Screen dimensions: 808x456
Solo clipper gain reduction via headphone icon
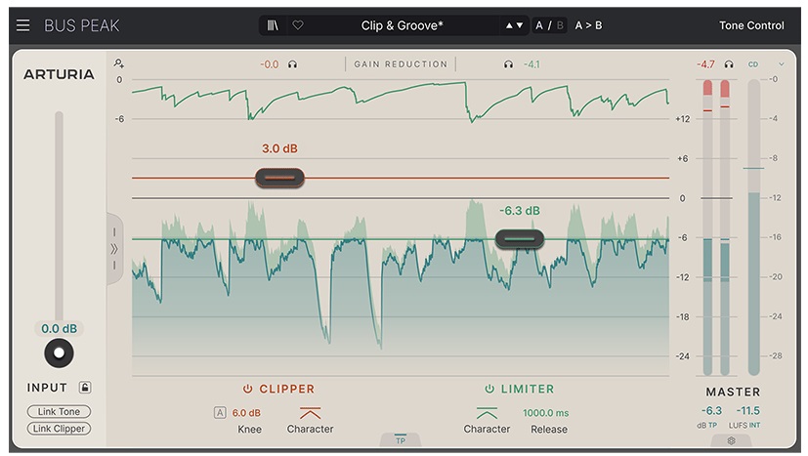(x=293, y=64)
